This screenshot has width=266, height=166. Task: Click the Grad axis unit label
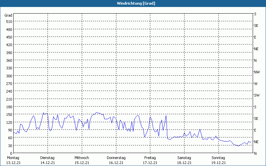click(8, 15)
